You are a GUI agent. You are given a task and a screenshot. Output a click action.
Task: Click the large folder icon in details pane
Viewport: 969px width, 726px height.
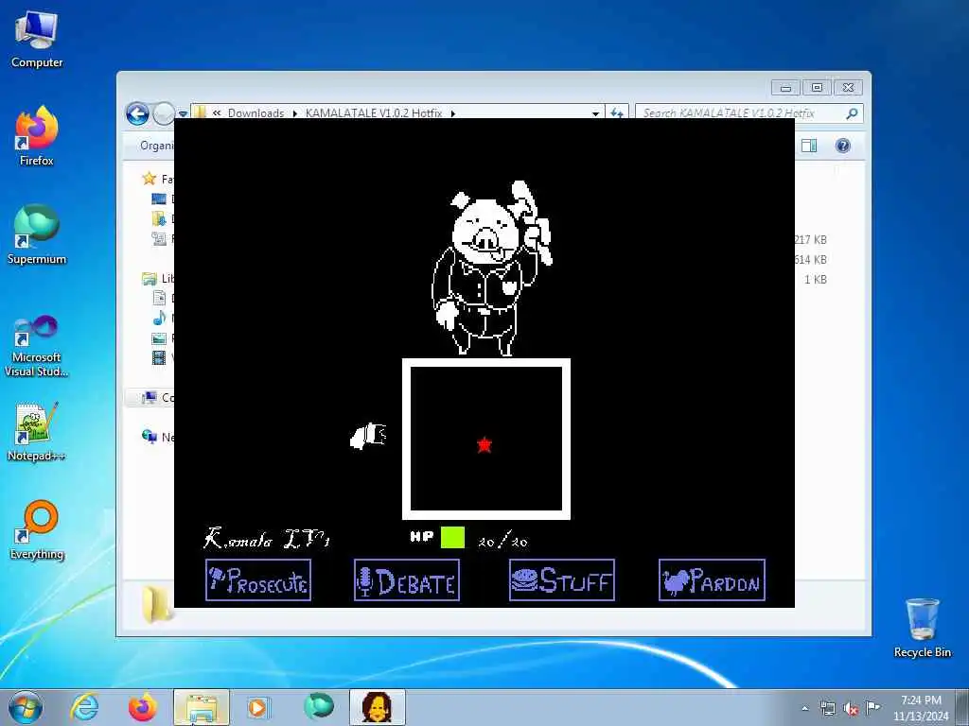[x=158, y=603]
